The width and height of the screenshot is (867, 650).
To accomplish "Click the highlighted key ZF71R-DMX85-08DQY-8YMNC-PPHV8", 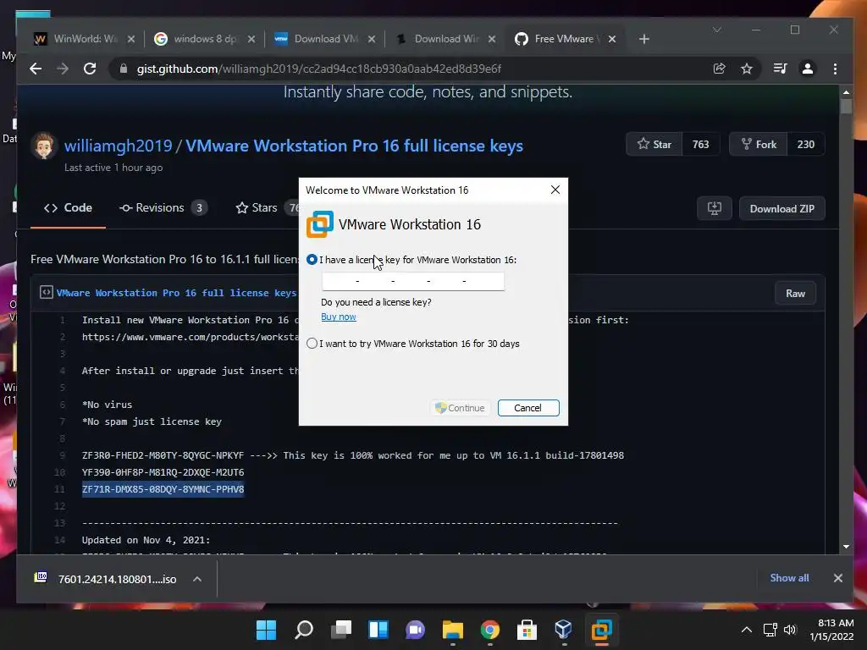I will tap(163, 489).
